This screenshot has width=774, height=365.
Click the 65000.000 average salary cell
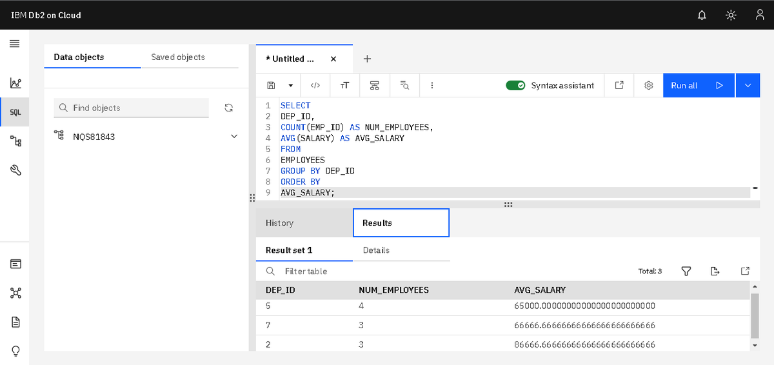click(x=584, y=306)
